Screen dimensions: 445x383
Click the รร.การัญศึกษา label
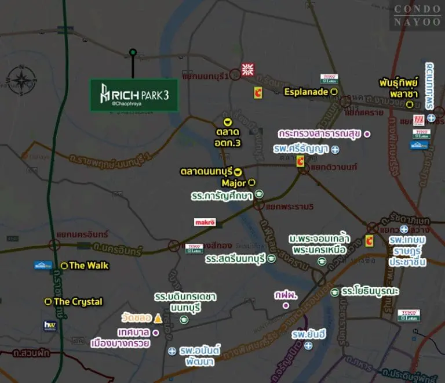click(222, 196)
